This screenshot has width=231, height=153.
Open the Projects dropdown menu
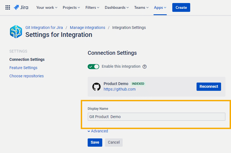(x=71, y=7)
